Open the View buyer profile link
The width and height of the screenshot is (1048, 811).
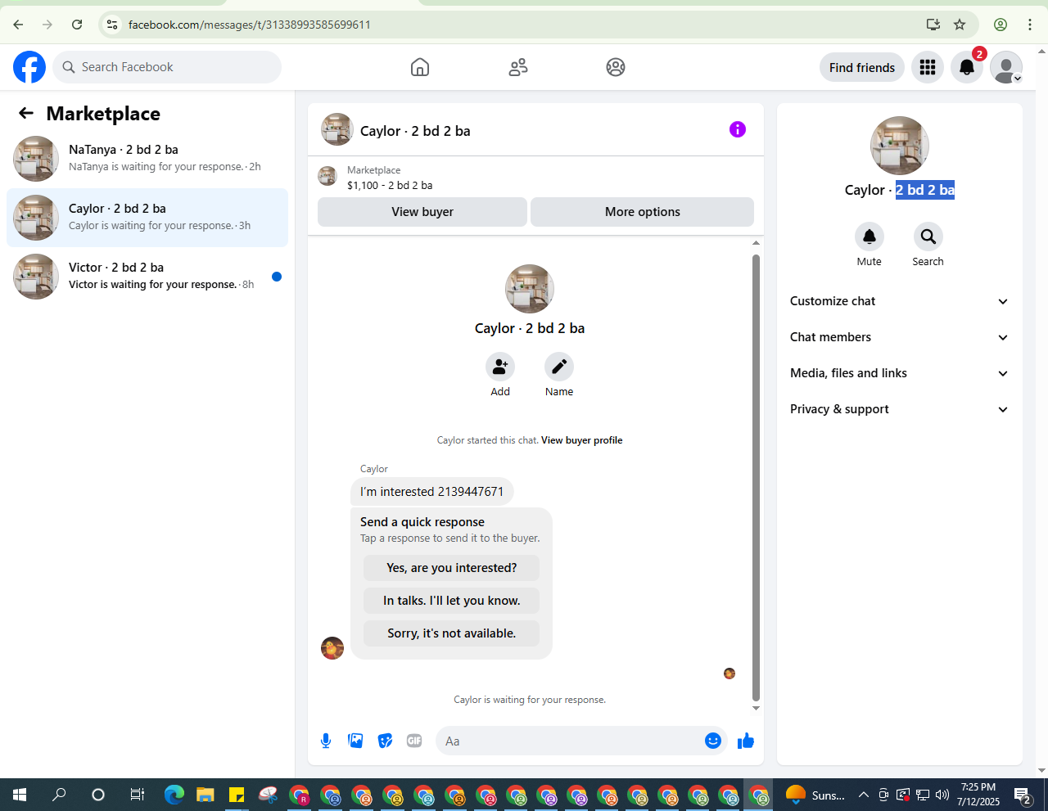coord(581,440)
